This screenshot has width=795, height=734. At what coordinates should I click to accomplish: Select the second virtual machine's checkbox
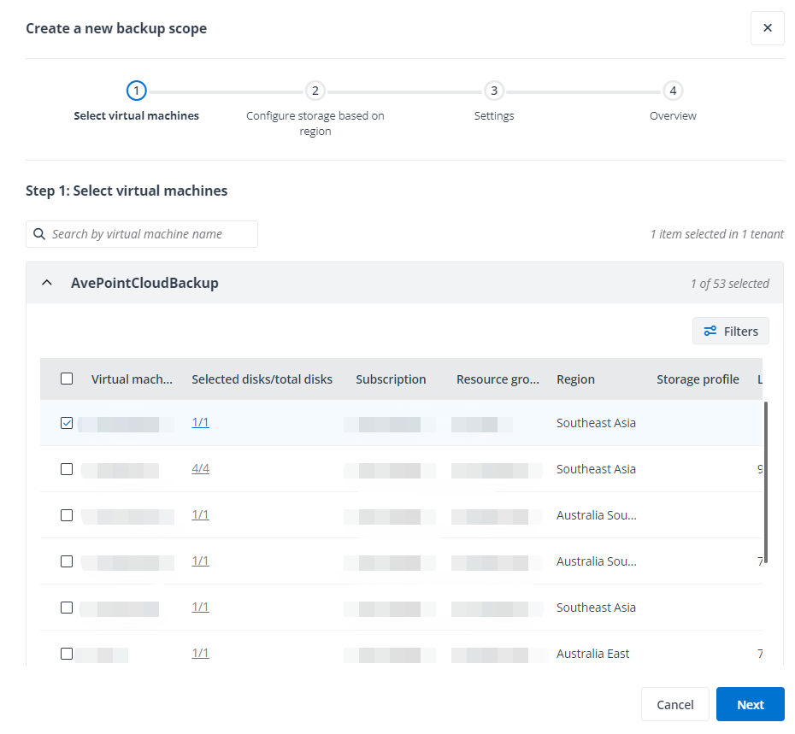pyautogui.click(x=67, y=468)
